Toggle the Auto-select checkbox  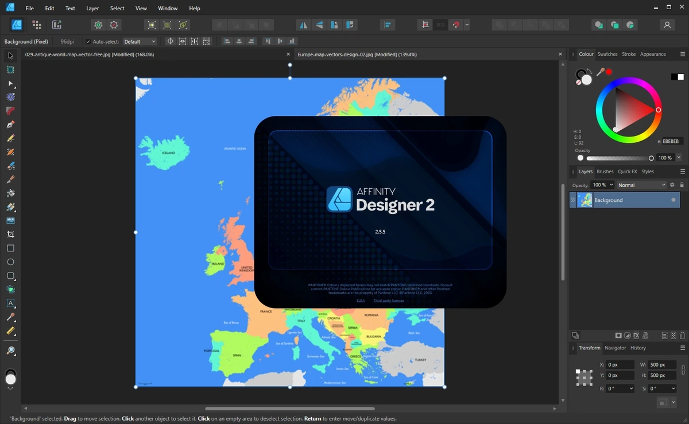pyautogui.click(x=88, y=41)
